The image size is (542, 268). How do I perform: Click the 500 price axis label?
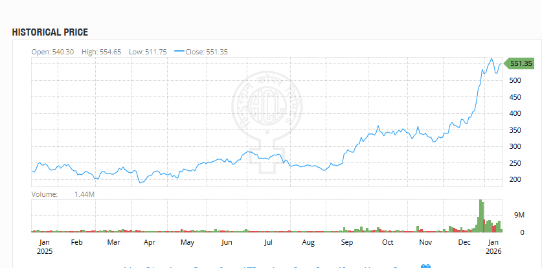point(516,80)
